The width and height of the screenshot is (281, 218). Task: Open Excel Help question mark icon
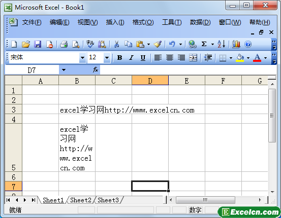248,44
